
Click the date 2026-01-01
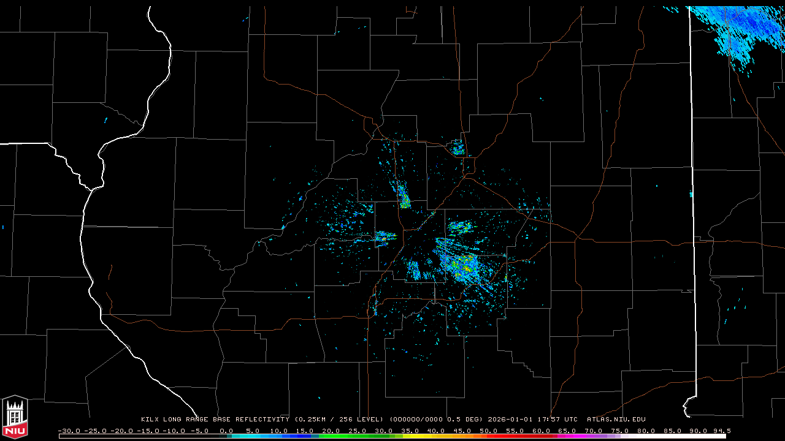(511, 420)
